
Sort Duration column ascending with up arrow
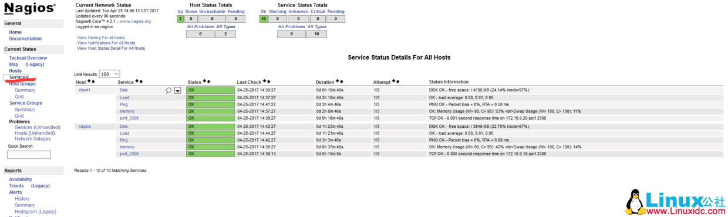(x=337, y=82)
